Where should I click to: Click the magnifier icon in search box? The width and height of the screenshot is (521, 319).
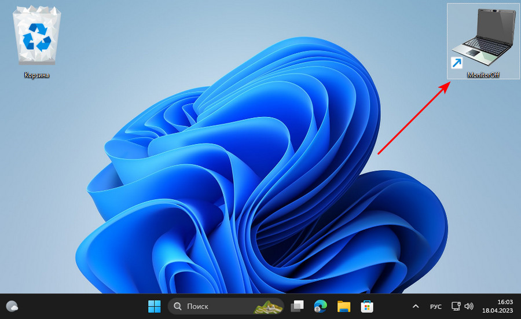[178, 306]
